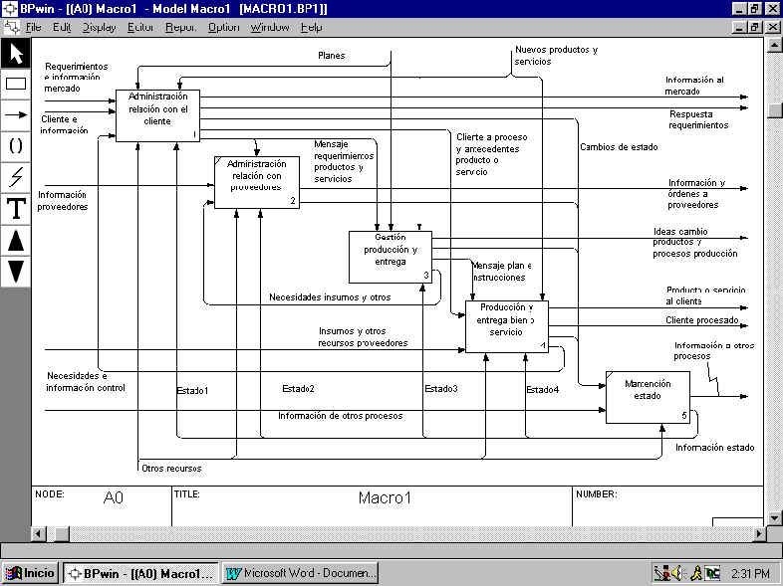Viewport: 783px width, 586px height.
Task: Select the Administración relación con el cliente box
Action: [157, 115]
